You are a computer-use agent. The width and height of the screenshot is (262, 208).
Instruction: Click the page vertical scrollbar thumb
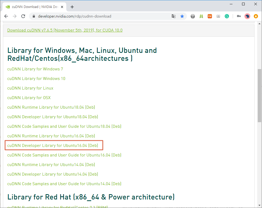tap(259, 96)
